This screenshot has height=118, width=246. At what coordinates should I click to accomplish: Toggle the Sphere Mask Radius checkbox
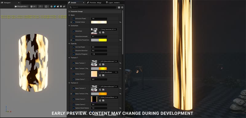coord(74,108)
